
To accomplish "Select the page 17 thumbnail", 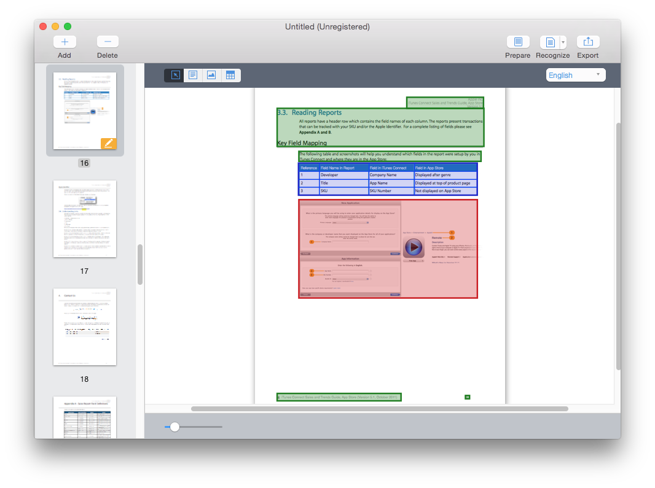I will tap(85, 219).
